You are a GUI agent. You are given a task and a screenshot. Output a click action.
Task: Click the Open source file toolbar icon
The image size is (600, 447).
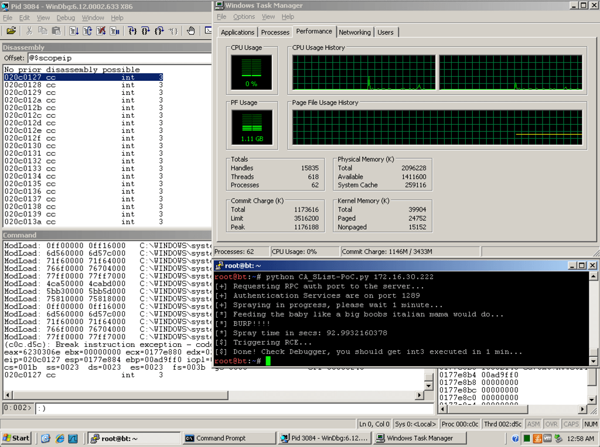pos(11,30)
